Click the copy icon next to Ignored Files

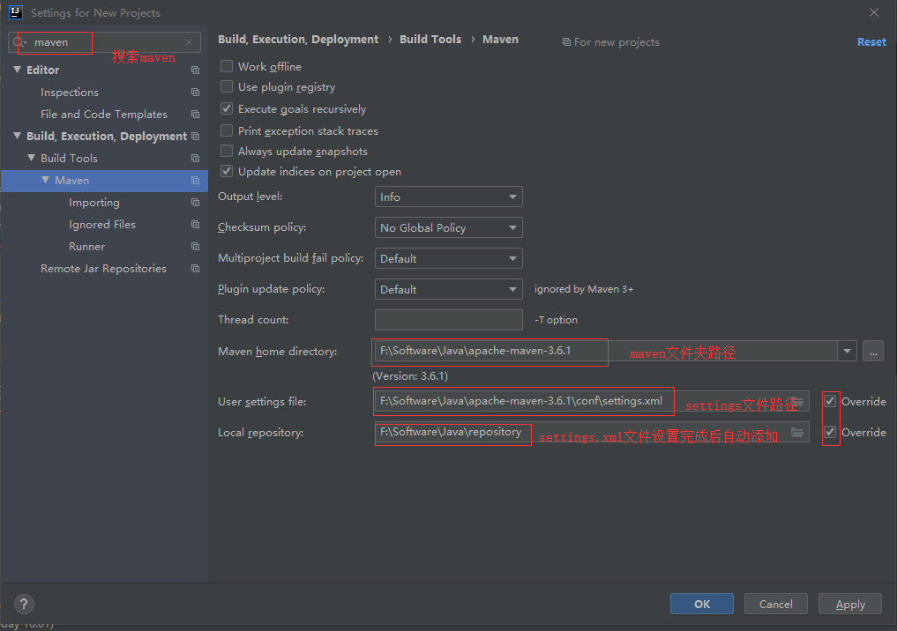195,225
